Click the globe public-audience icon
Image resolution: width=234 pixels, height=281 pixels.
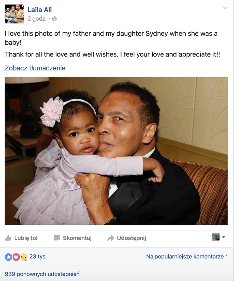(x=54, y=19)
